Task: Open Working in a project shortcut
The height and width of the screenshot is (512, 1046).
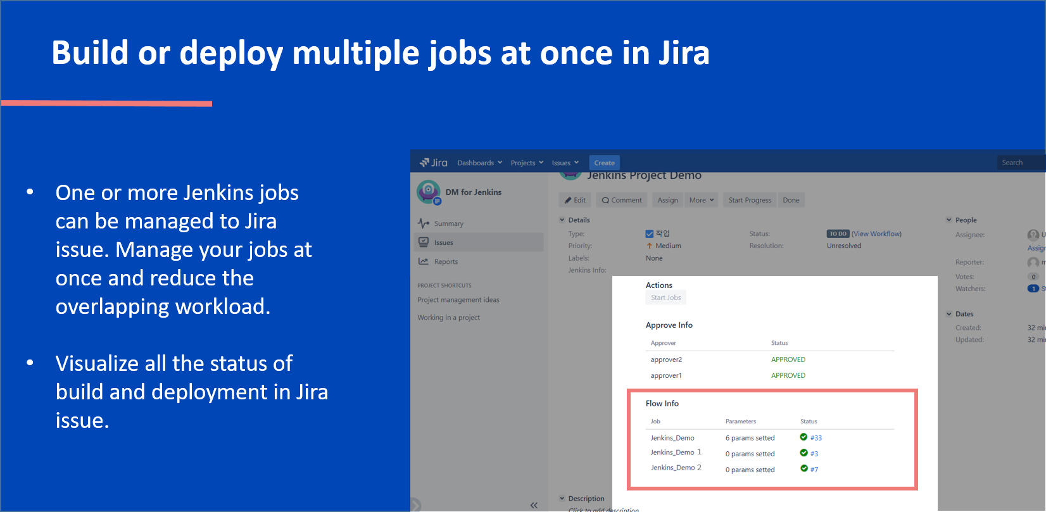Action: click(x=448, y=318)
